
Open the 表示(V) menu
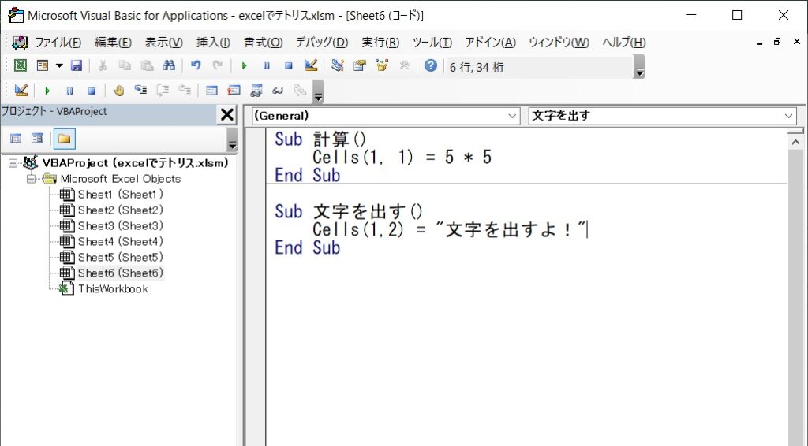tap(164, 43)
